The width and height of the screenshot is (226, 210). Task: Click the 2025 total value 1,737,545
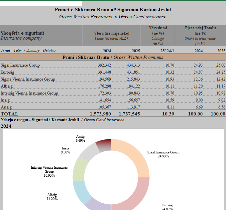pos(129,114)
